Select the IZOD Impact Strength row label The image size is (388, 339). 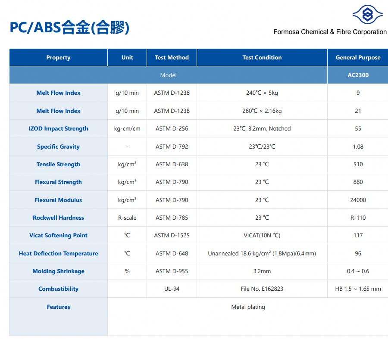point(58,128)
